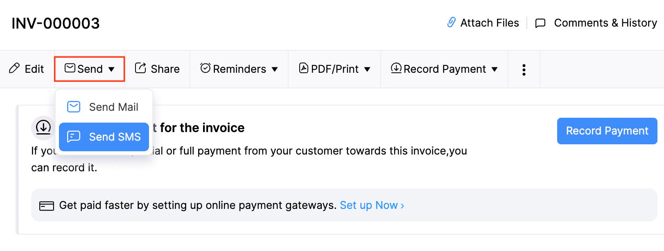This screenshot has height=251, width=664.
Task: Open the three-dot more options menu
Action: click(524, 69)
